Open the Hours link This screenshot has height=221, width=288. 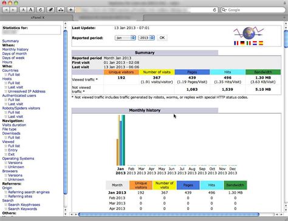pyautogui.click(x=7, y=62)
